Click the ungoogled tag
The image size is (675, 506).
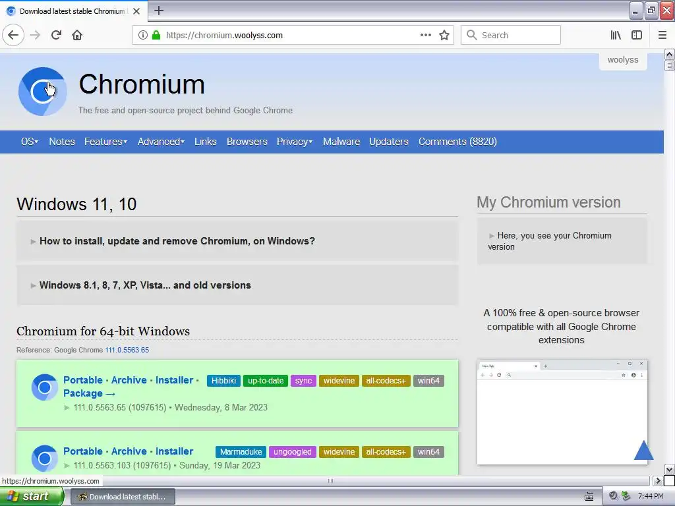click(x=293, y=452)
